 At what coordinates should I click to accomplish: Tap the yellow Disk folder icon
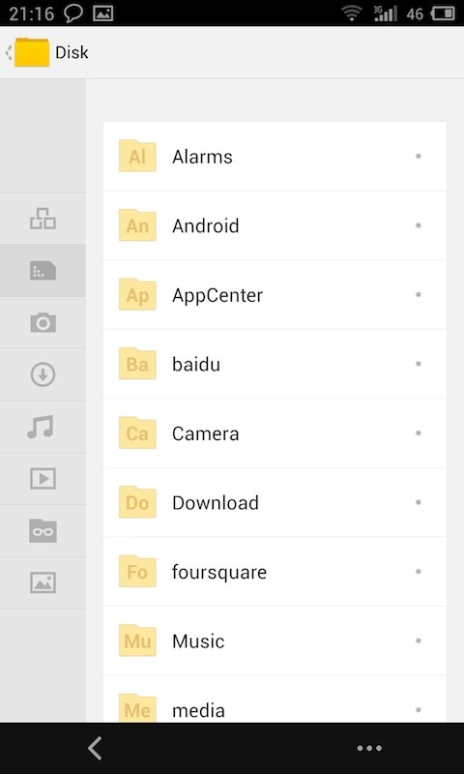[x=32, y=52]
